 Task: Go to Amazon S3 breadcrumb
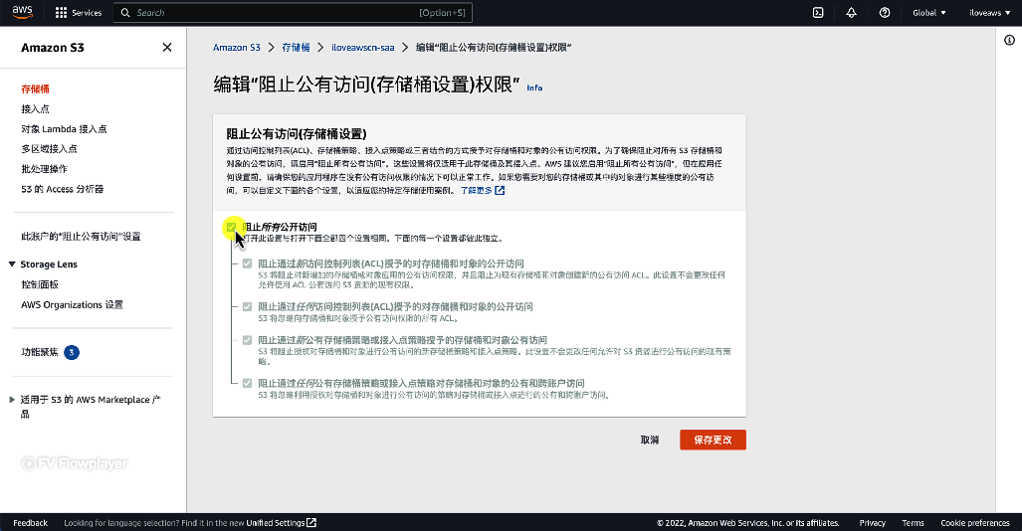pyautogui.click(x=237, y=48)
